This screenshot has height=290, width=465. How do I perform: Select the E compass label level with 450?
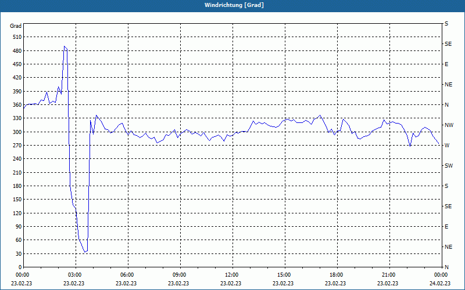[446, 64]
